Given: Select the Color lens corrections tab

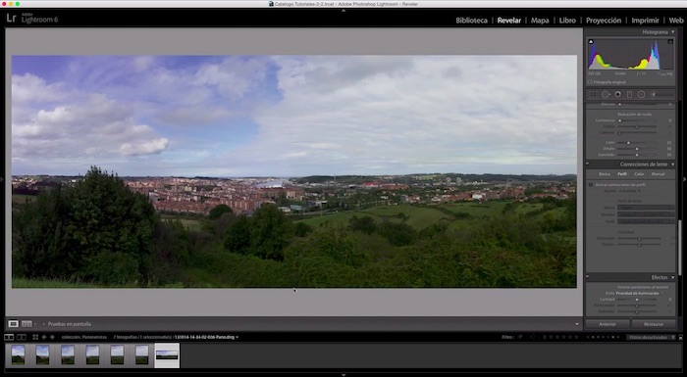Looking at the screenshot, I should (639, 174).
